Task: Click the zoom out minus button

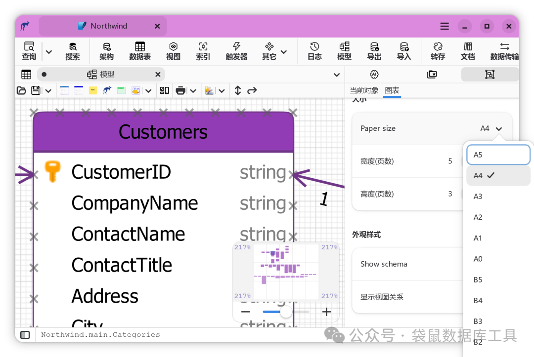Action: (245, 312)
